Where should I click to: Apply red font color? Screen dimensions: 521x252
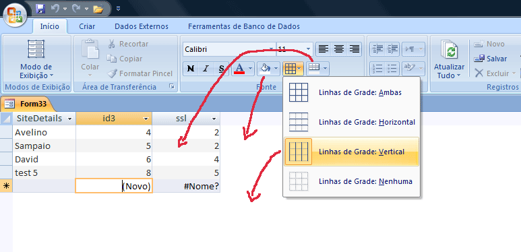(x=239, y=69)
